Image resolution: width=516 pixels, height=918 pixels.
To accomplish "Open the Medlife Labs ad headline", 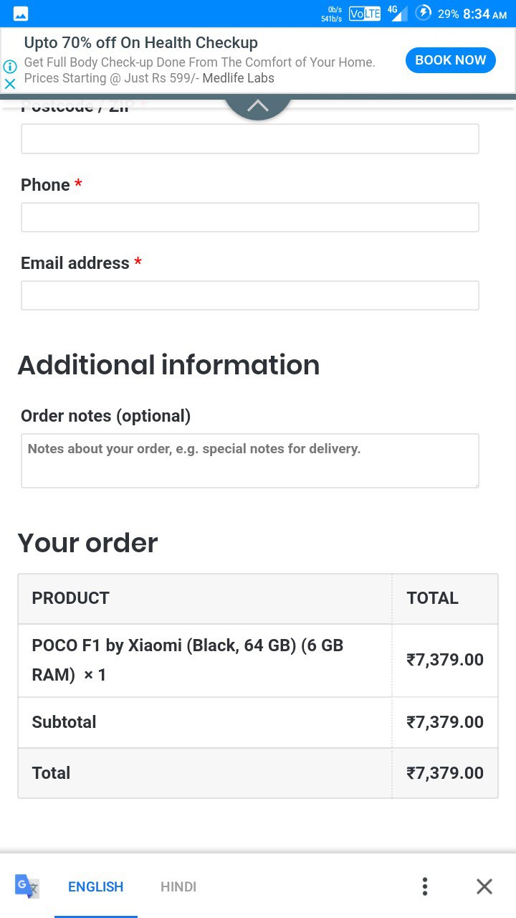I will [x=141, y=42].
